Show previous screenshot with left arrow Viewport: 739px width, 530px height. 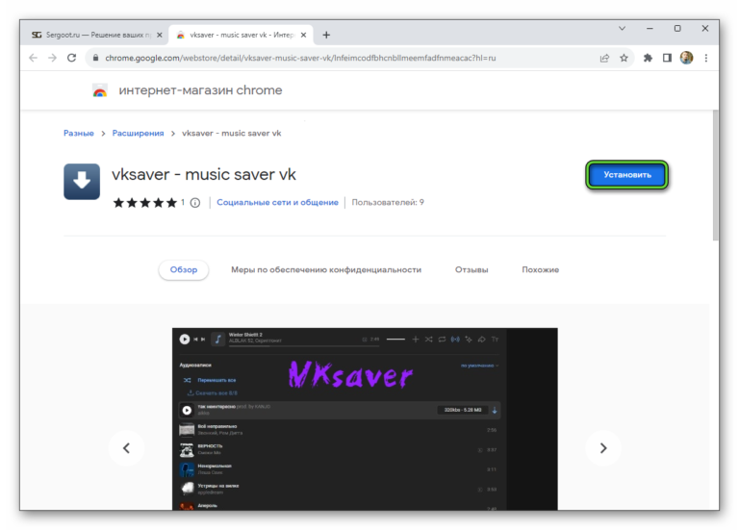[x=126, y=448]
